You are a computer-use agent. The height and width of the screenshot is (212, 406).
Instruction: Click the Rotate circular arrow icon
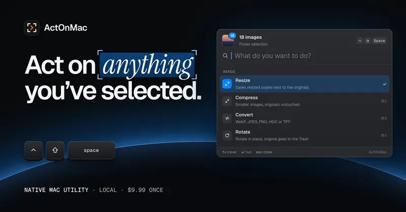click(x=227, y=135)
